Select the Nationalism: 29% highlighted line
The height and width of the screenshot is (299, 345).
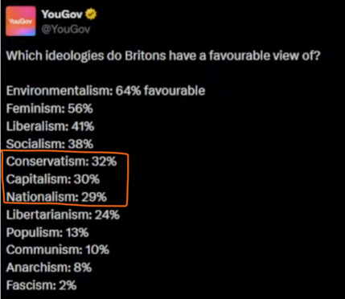(56, 197)
